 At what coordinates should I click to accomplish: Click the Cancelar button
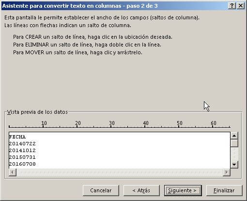click(x=101, y=190)
